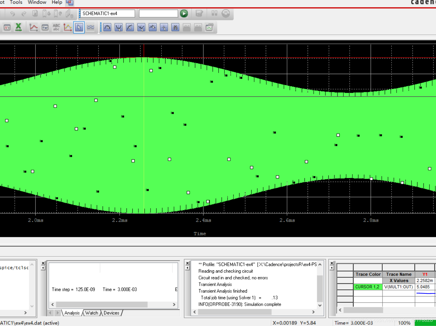436x326 pixels.
Task: Click the "Total job time" log line
Action: click(239, 298)
